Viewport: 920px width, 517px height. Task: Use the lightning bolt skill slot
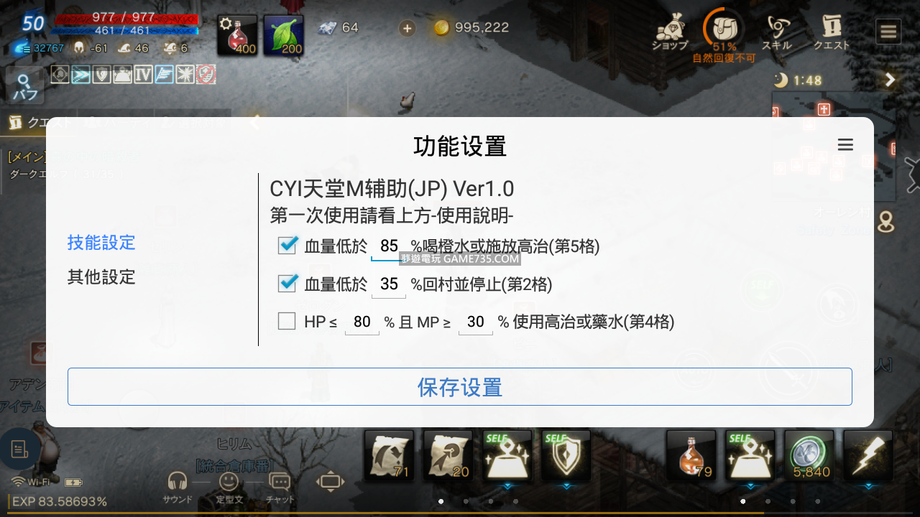click(x=868, y=455)
